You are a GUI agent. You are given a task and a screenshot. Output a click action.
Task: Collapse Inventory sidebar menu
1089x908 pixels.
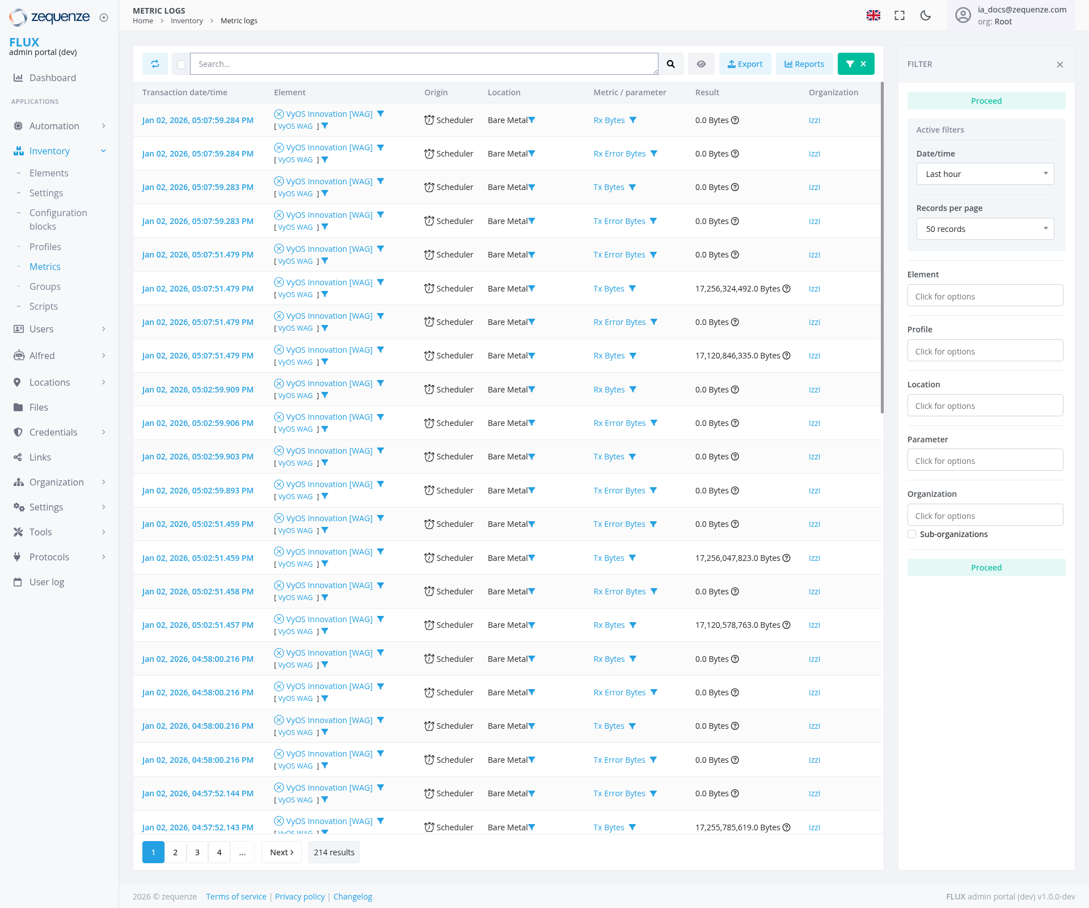coord(60,151)
